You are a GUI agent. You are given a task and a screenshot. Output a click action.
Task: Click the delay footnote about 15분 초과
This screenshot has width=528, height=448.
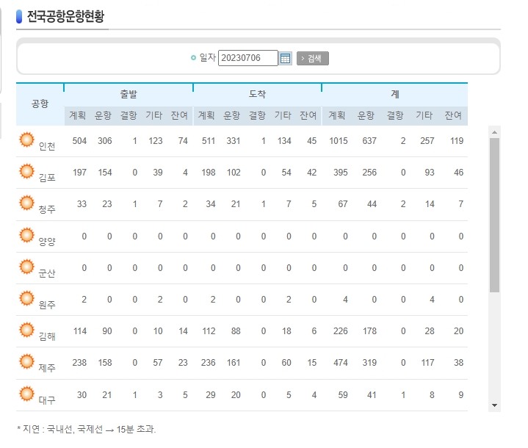tap(86, 429)
